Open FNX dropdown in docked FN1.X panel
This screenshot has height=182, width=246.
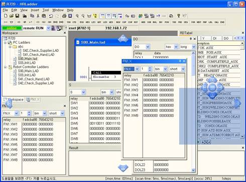coord(17,113)
